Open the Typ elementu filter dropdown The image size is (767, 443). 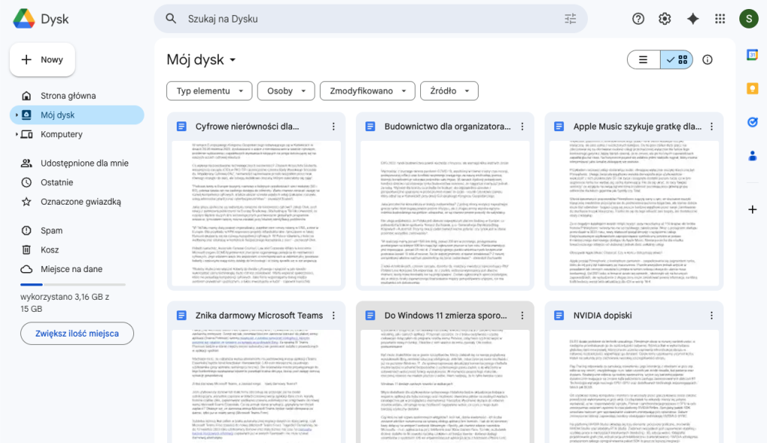point(208,91)
